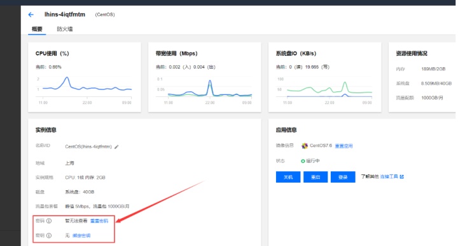Click the 了解其他 text before the link
Screen dimensions: 458x246
tap(370, 177)
